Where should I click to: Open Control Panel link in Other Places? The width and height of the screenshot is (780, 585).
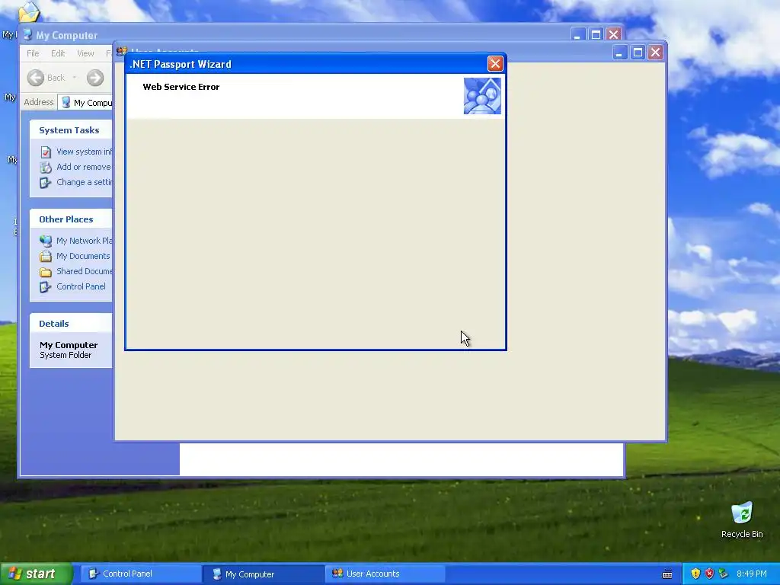tap(81, 286)
